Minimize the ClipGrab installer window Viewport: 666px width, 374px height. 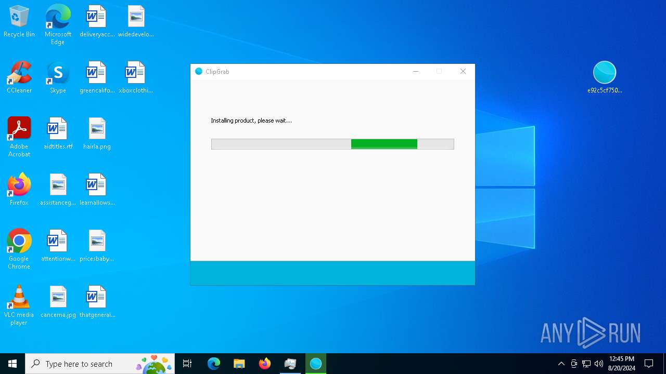click(x=416, y=72)
